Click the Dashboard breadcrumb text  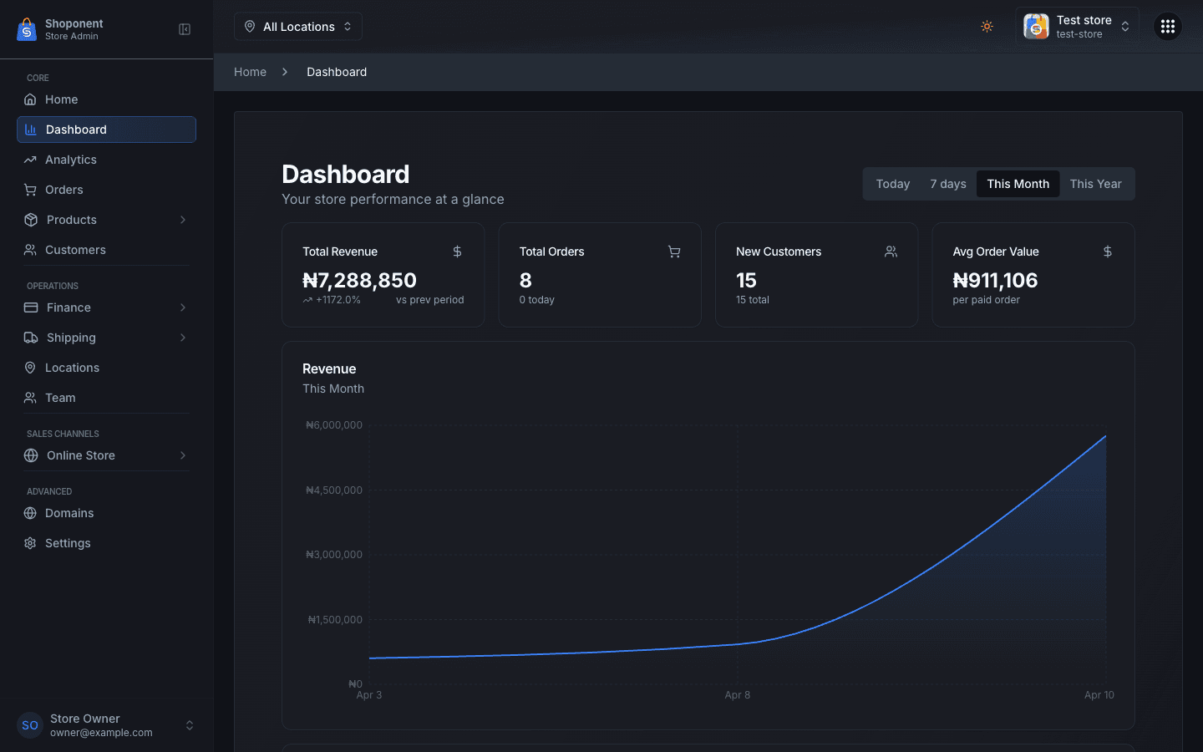(x=337, y=72)
